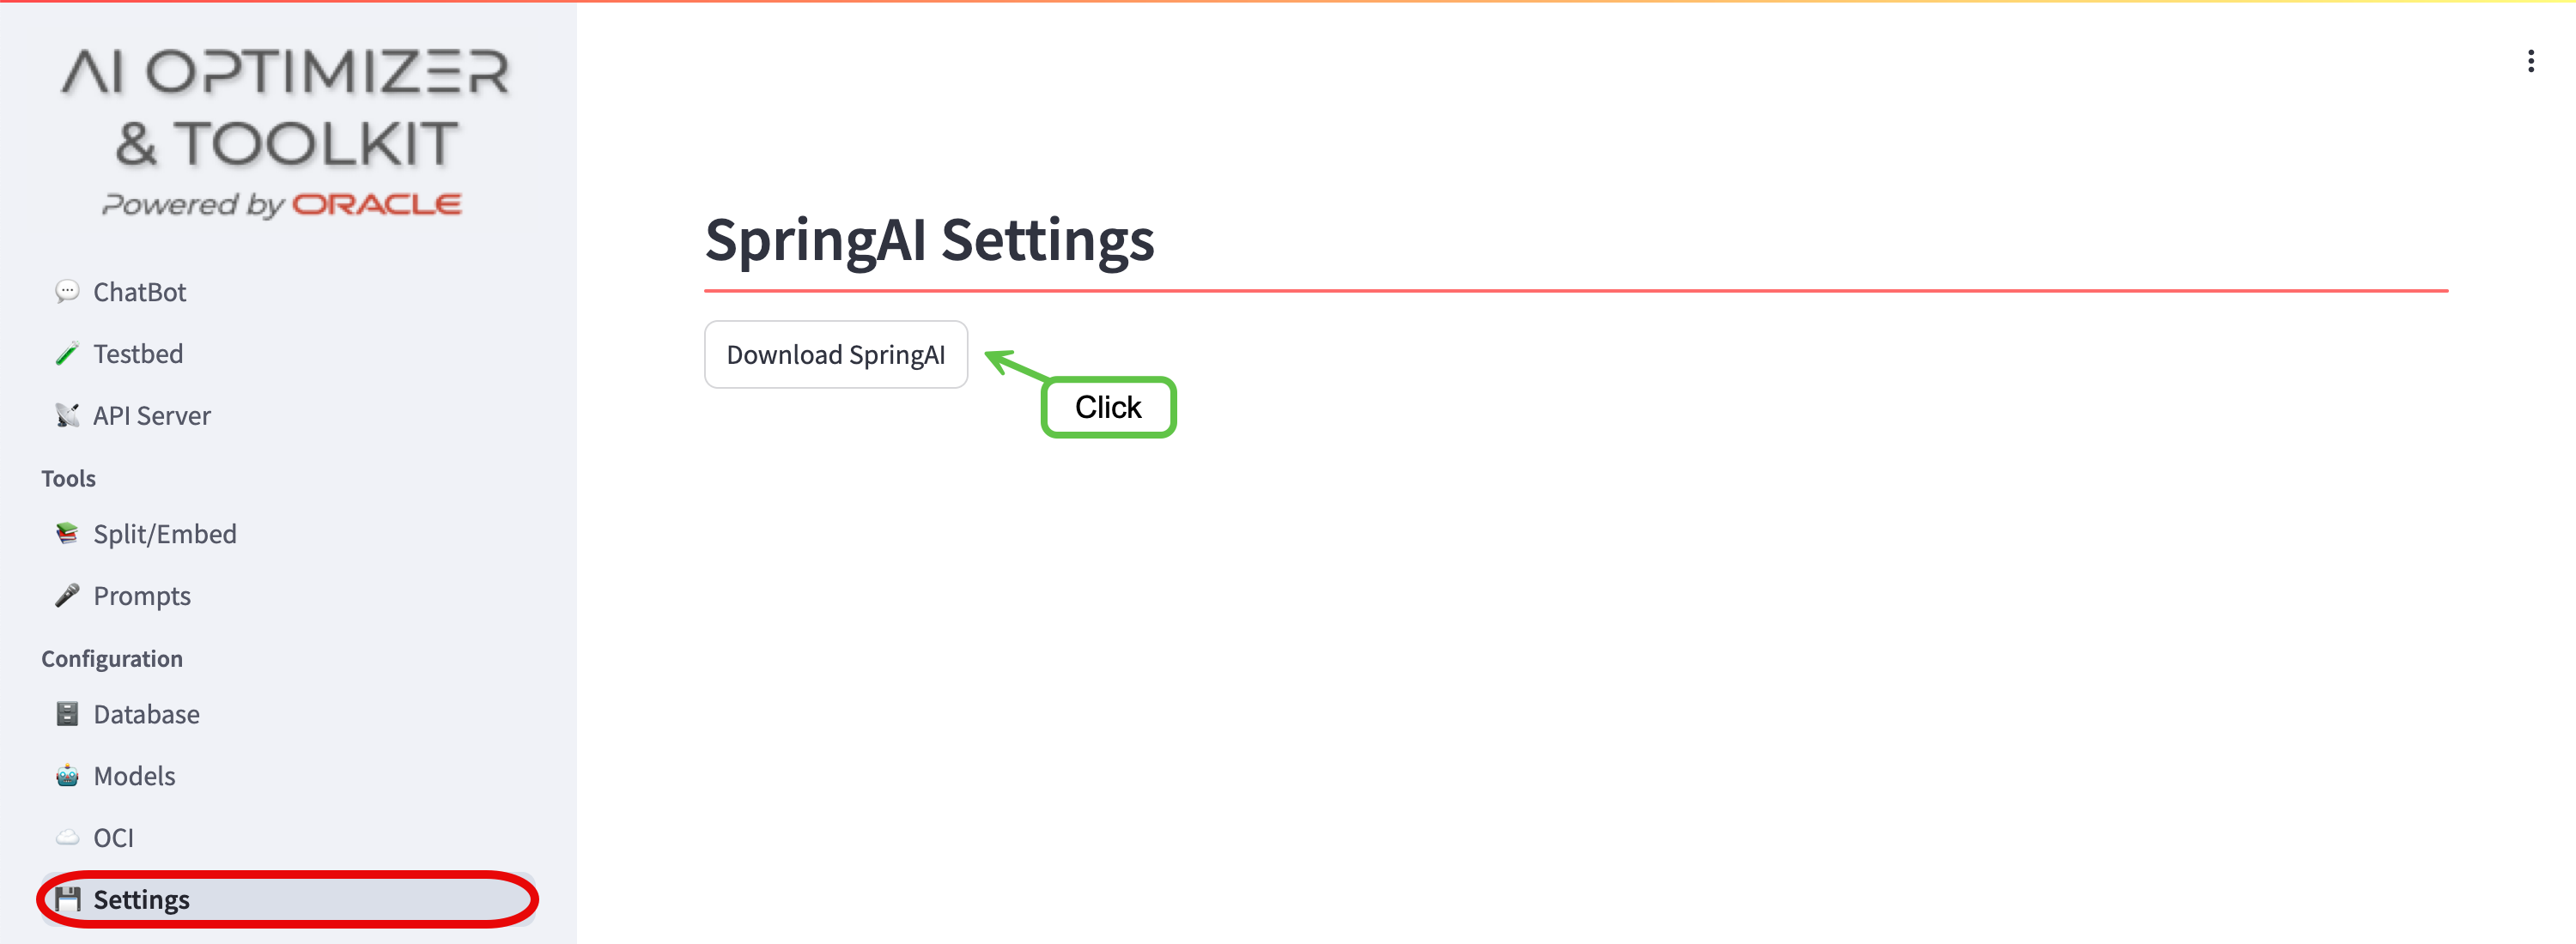Click the OCI cloud icon
The image size is (2576, 944).
pos(67,837)
